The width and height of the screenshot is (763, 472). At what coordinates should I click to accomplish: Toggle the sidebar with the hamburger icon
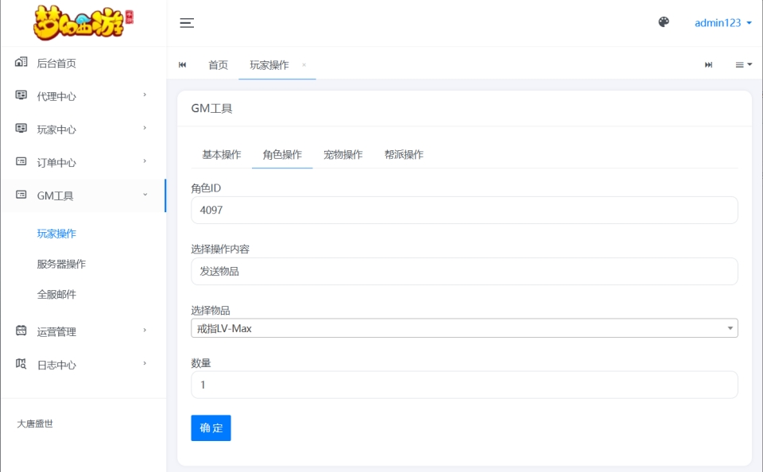(x=187, y=23)
